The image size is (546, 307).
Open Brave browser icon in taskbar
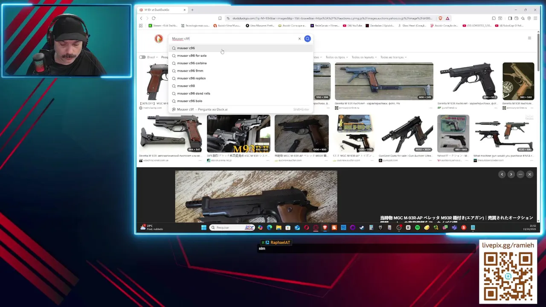[x=325, y=228]
